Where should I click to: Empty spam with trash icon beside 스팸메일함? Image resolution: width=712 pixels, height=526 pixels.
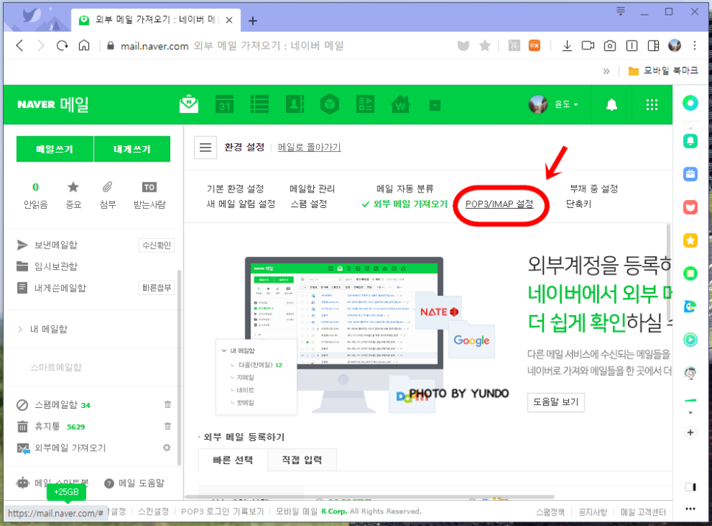(x=167, y=404)
